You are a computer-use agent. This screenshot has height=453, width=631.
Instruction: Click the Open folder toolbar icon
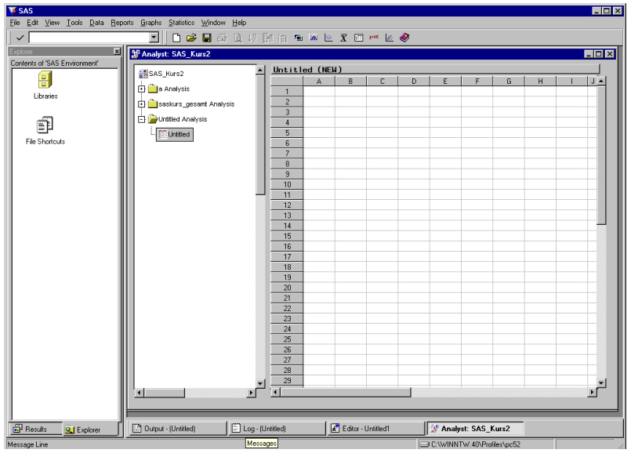click(x=191, y=38)
